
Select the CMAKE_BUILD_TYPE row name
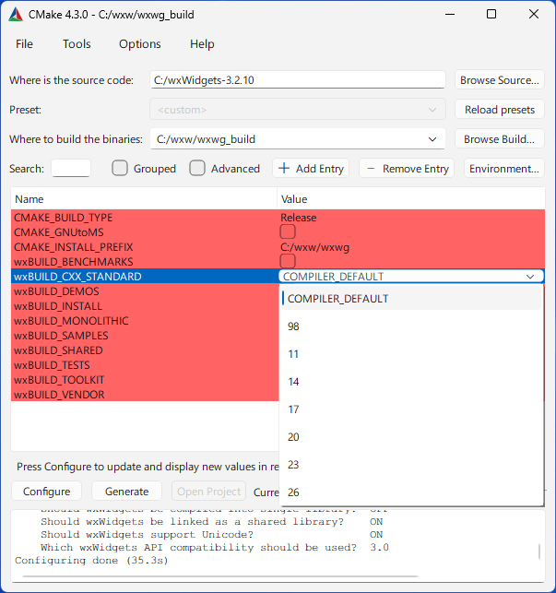click(x=64, y=218)
